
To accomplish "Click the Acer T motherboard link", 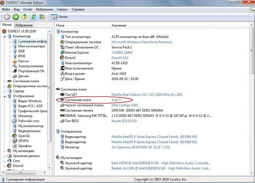I will pyautogui.click(x=116, y=100).
